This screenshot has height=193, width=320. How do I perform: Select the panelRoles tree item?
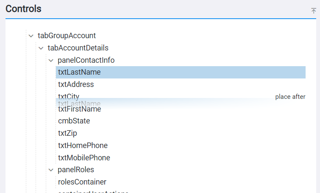point(76,170)
